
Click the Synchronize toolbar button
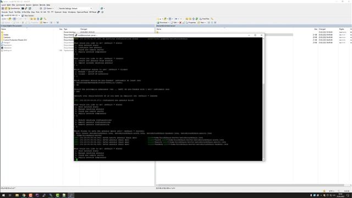[x=14, y=8]
